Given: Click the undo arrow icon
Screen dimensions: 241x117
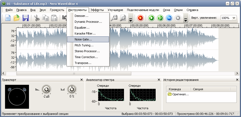Looking at the screenshot, I should 64,18.
